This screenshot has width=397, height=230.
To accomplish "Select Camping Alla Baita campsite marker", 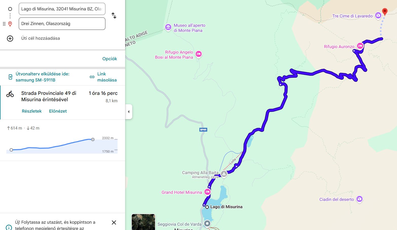I will point(224,174).
